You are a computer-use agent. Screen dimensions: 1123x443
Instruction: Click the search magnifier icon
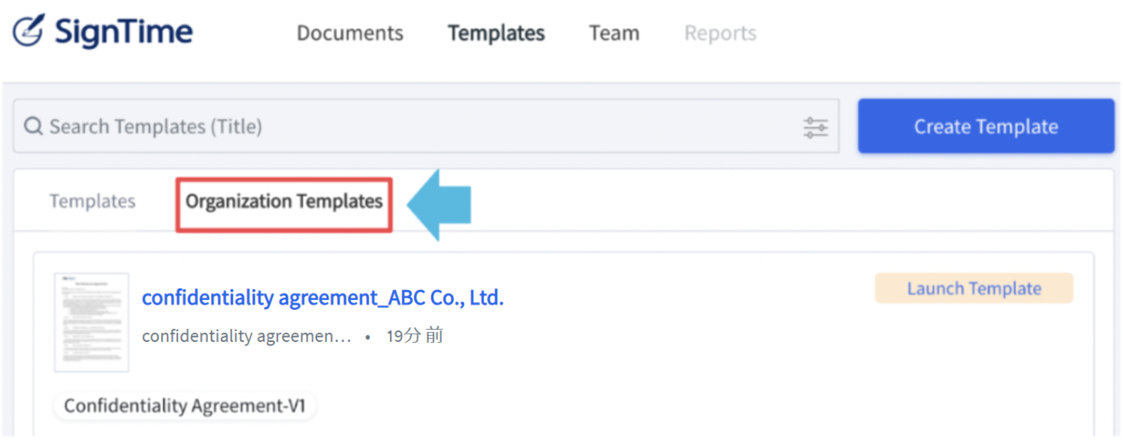[x=33, y=126]
